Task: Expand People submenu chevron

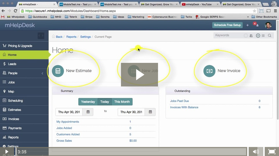Action: click(42, 73)
